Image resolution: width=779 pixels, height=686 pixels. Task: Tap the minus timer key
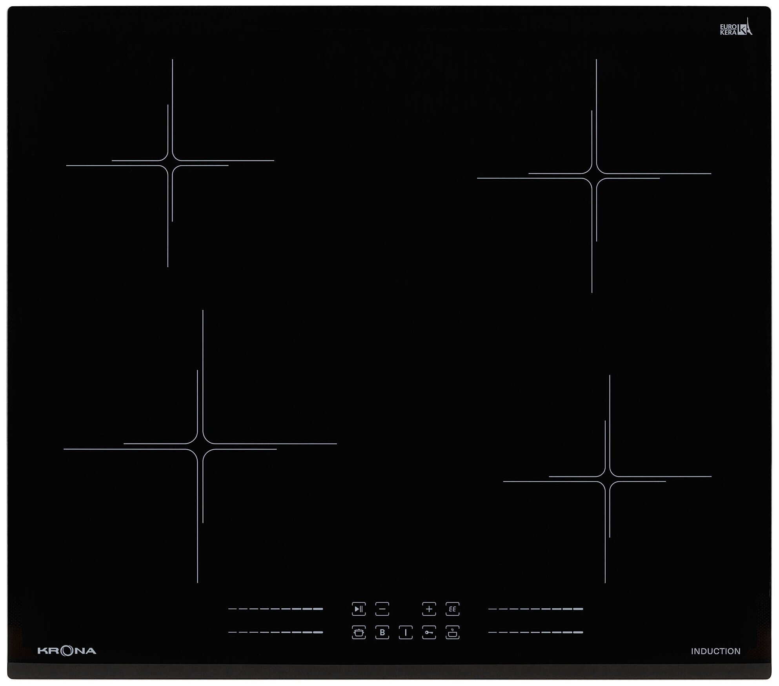click(382, 609)
